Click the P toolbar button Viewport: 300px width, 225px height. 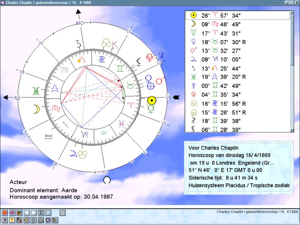point(48,213)
